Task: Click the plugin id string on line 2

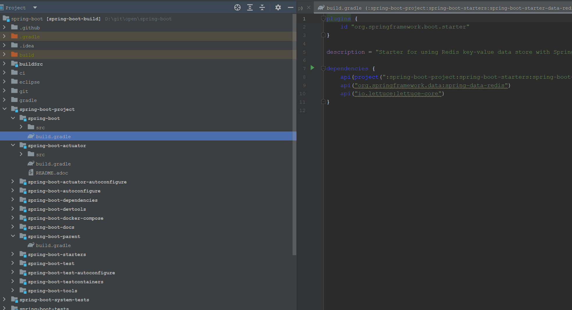Action: click(410, 27)
